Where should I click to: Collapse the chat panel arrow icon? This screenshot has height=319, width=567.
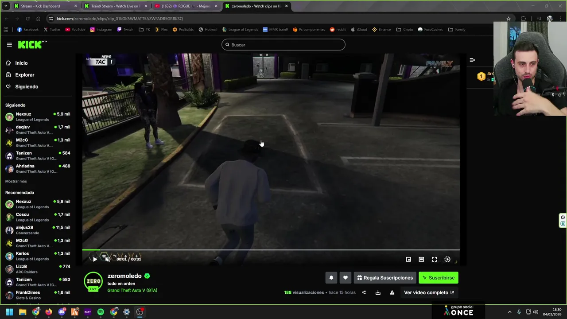(472, 60)
